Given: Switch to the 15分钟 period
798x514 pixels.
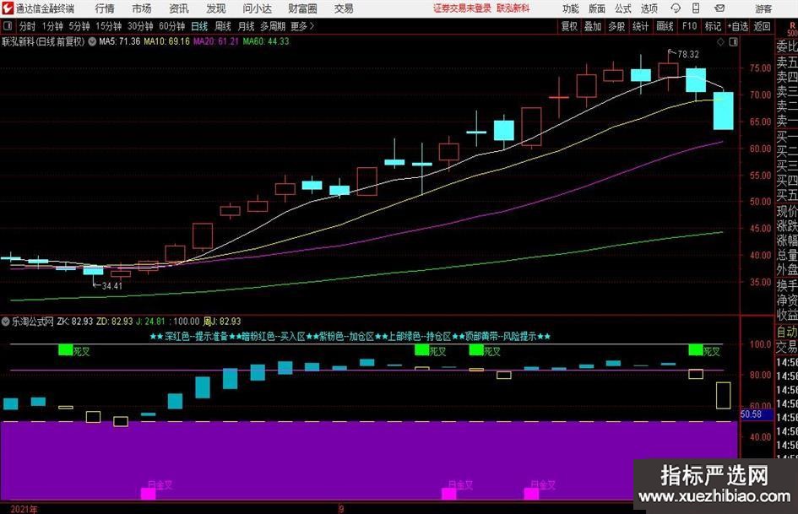Looking at the screenshot, I should click(108, 26).
